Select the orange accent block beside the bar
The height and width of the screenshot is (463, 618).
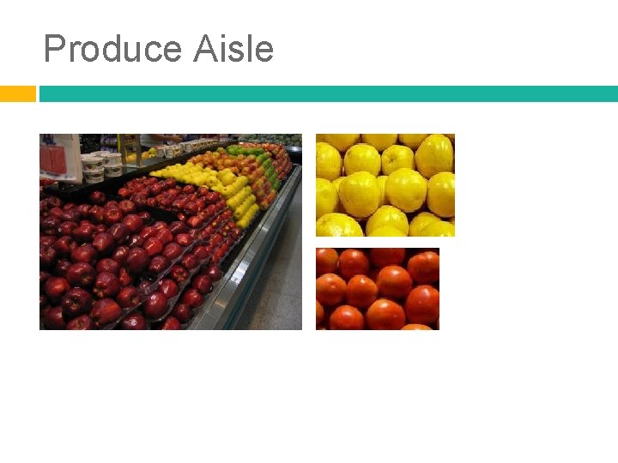(18, 93)
